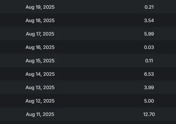The width and height of the screenshot is (176, 124).
Task: Click the 6.53 value cell
Action: 149,74
